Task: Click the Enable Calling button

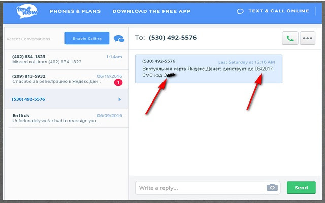Action: tap(87, 38)
